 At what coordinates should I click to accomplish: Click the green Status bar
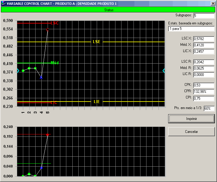click(x=108, y=10)
